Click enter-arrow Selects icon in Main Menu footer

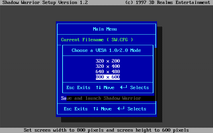click(x=121, y=108)
